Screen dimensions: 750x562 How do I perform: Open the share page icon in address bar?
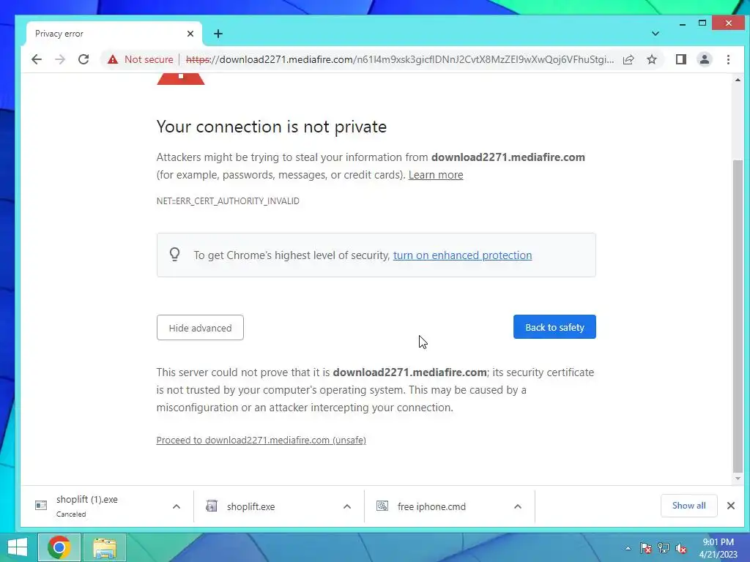point(628,59)
